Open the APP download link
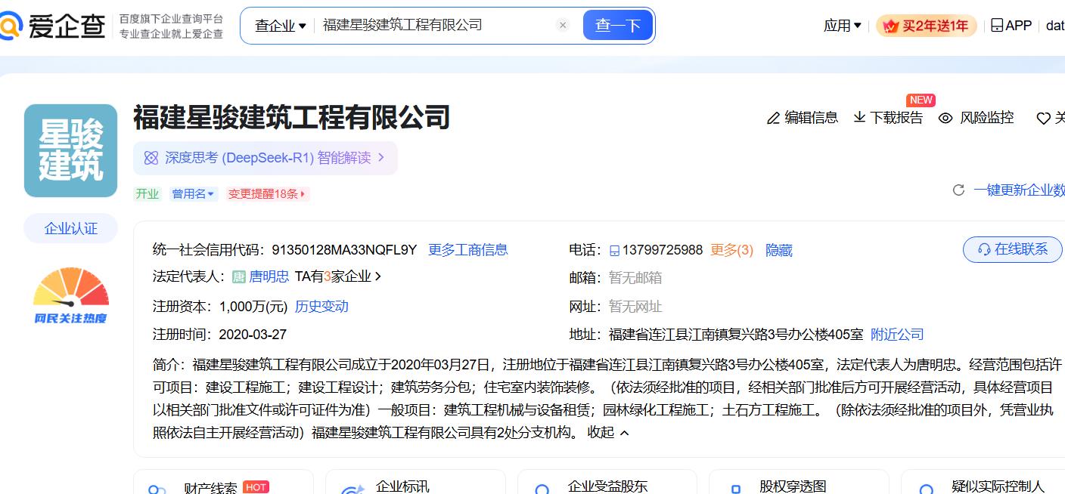The height and width of the screenshot is (494, 1065). pos(1011,26)
